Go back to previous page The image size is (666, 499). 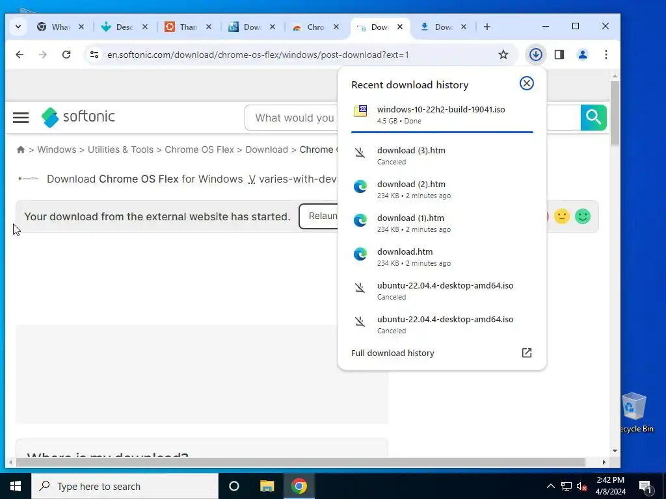coord(20,55)
